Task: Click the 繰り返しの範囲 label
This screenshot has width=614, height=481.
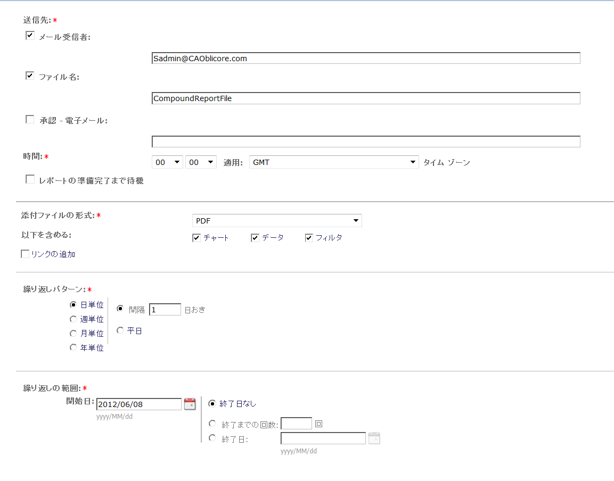Action: click(x=52, y=388)
